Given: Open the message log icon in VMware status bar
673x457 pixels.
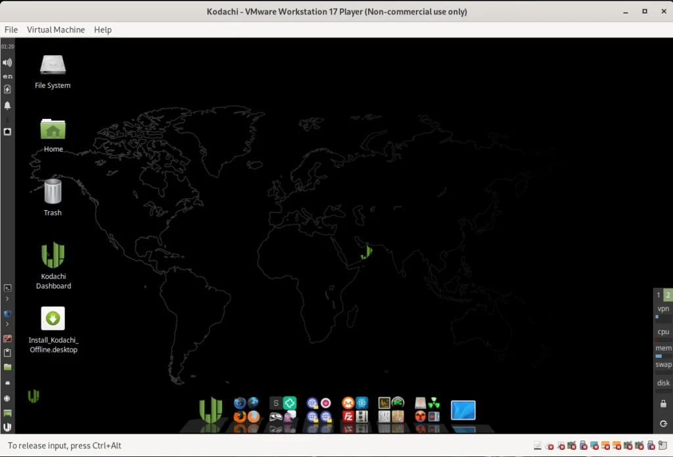Looking at the screenshot, I should pos(662,446).
